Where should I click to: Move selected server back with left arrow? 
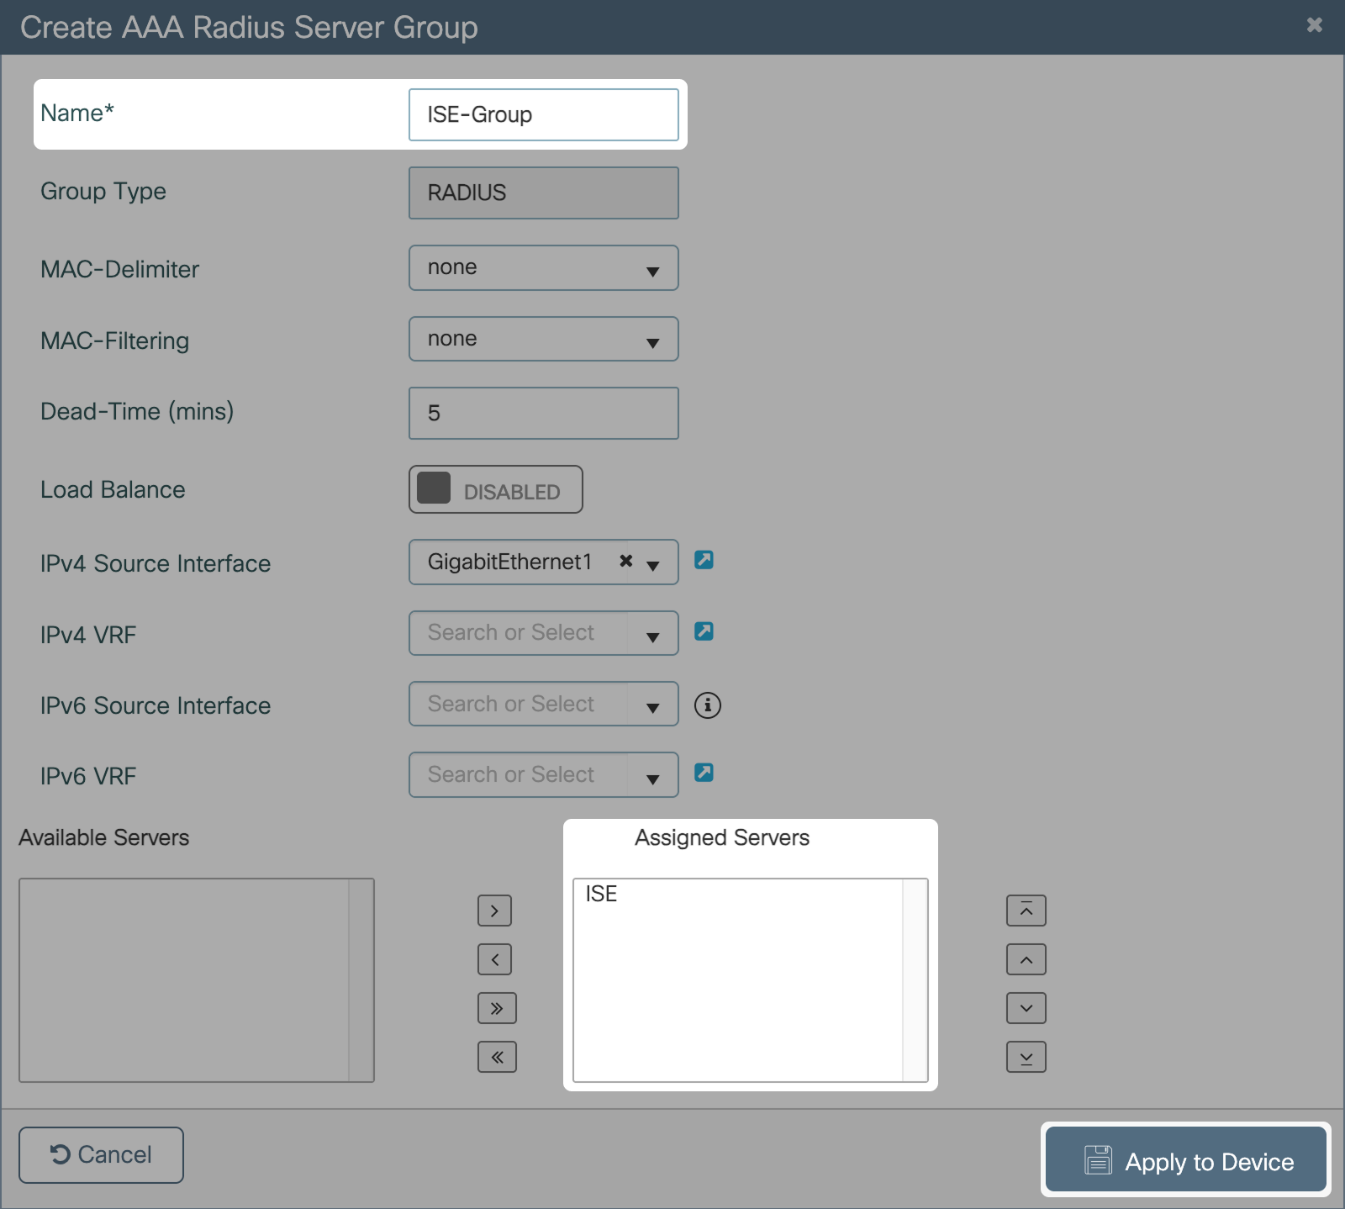click(494, 959)
